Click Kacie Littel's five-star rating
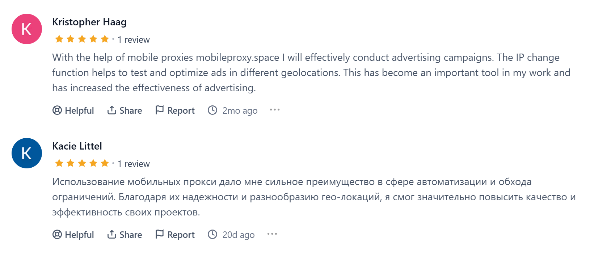The image size is (590, 256). (x=82, y=163)
